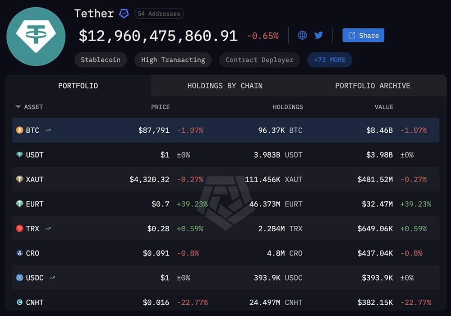The width and height of the screenshot is (451, 316).
Task: Click the CNHT holdings row
Action: click(225, 302)
